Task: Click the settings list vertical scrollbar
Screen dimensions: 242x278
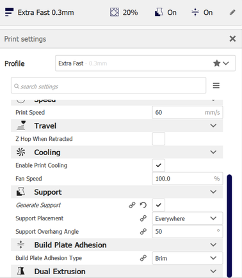Action: point(229,225)
